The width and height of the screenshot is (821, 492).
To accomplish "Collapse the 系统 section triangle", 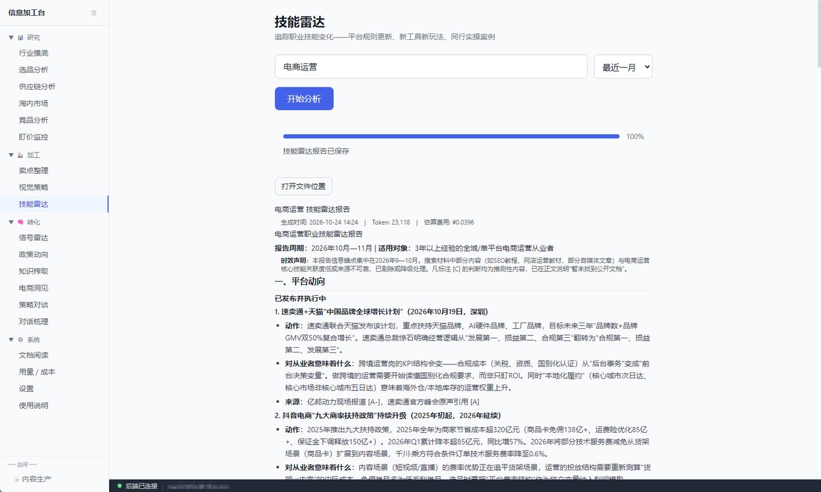I will 11,340.
